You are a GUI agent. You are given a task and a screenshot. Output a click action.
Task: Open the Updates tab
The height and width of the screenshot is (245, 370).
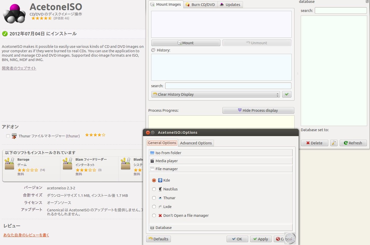tap(230, 5)
